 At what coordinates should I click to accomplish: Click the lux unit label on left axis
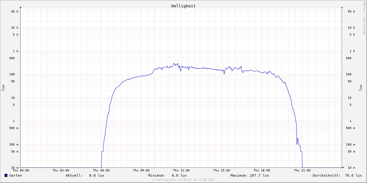tap(3, 88)
